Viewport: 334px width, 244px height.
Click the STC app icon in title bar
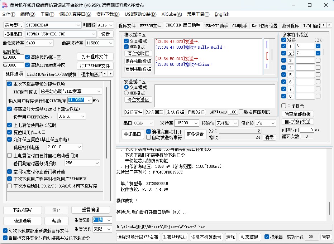[x=5, y=5]
